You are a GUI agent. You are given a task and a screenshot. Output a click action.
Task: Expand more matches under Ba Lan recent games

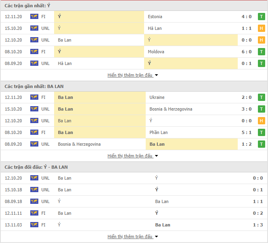[x=133, y=156]
